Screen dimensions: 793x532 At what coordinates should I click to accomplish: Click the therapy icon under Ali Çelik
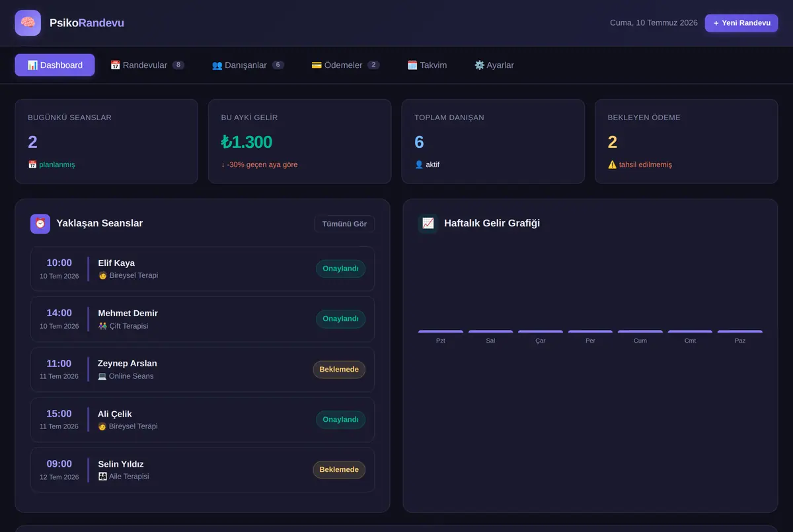102,426
